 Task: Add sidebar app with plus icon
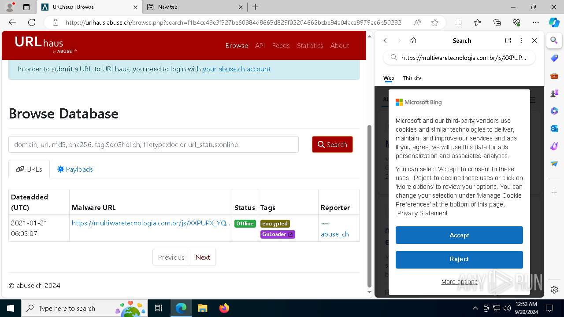554,192
